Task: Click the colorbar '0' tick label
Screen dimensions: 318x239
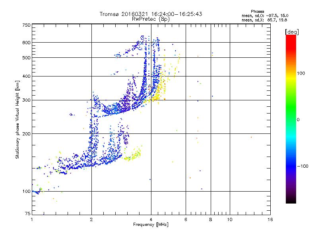Action: [298, 120]
